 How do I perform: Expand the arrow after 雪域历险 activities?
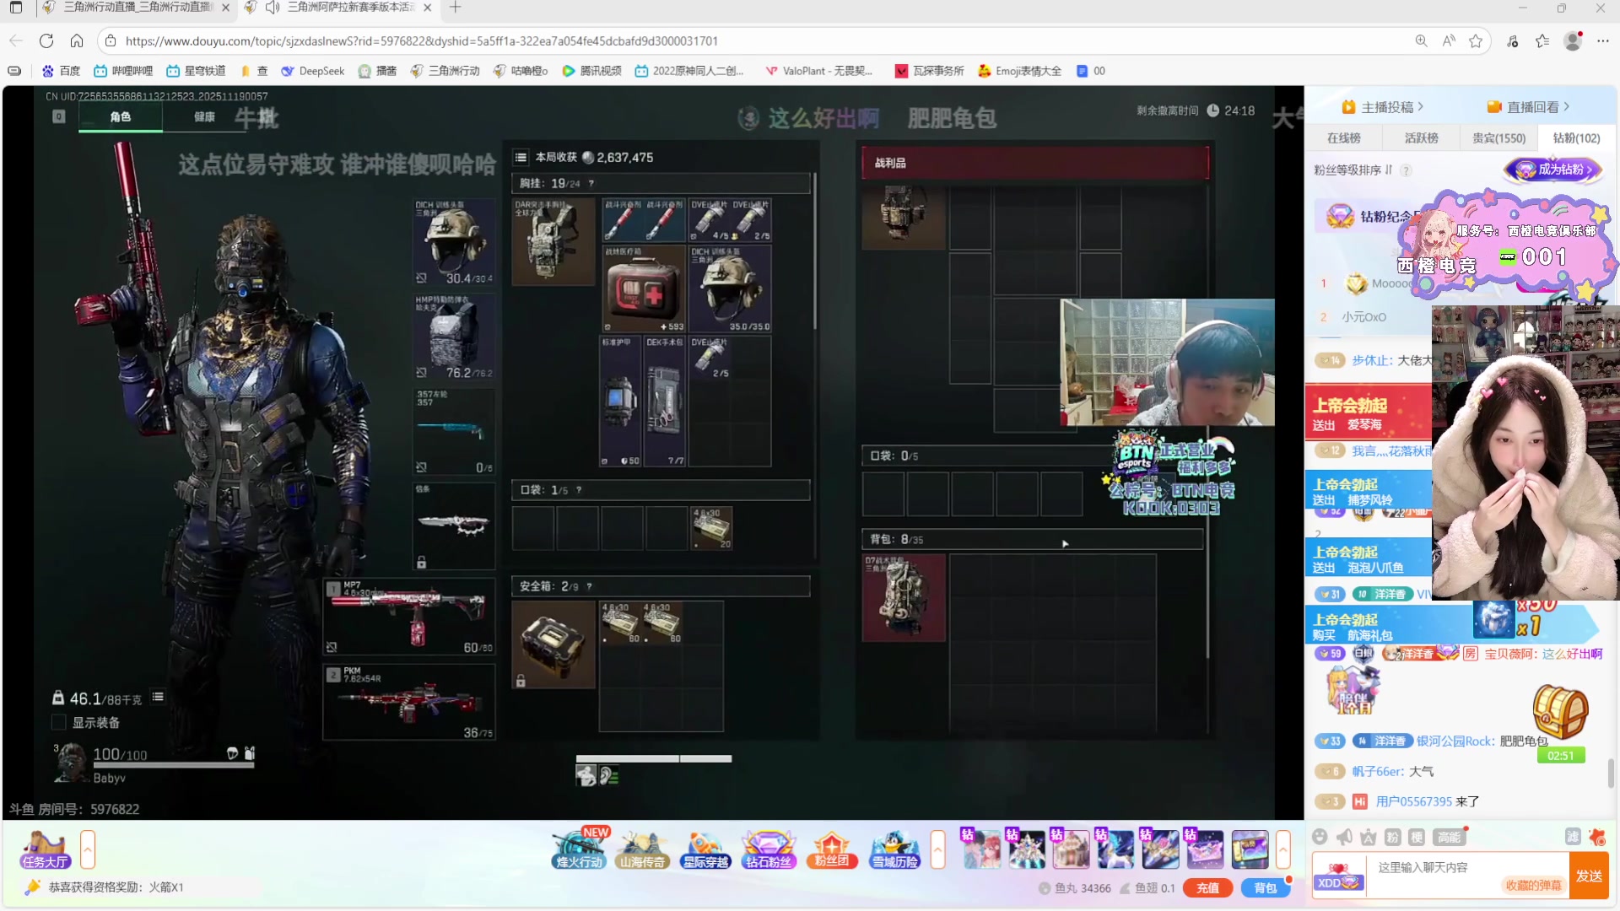pyautogui.click(x=937, y=849)
